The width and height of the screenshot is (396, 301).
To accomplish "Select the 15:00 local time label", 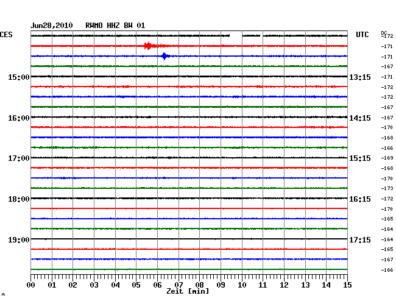I will [x=19, y=77].
